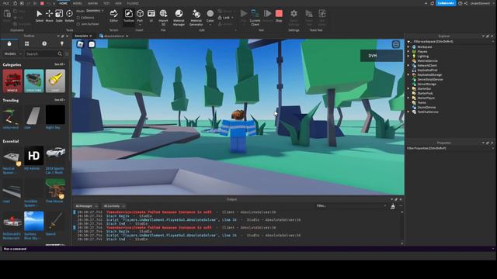Screen dimensions: 497x279
Task: Click the help icon beside Collaborate
Action: click(x=460, y=3)
